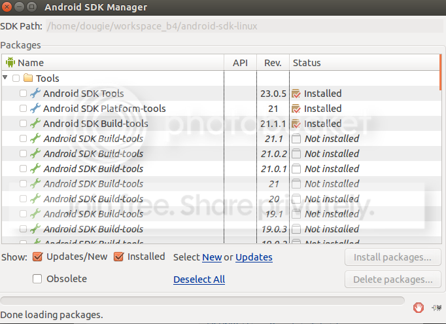The height and width of the screenshot is (324, 446).
Task: Click the Install packages button
Action: [392, 257]
